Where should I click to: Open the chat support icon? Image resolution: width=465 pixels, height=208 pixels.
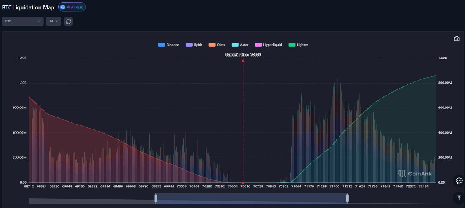459,180
